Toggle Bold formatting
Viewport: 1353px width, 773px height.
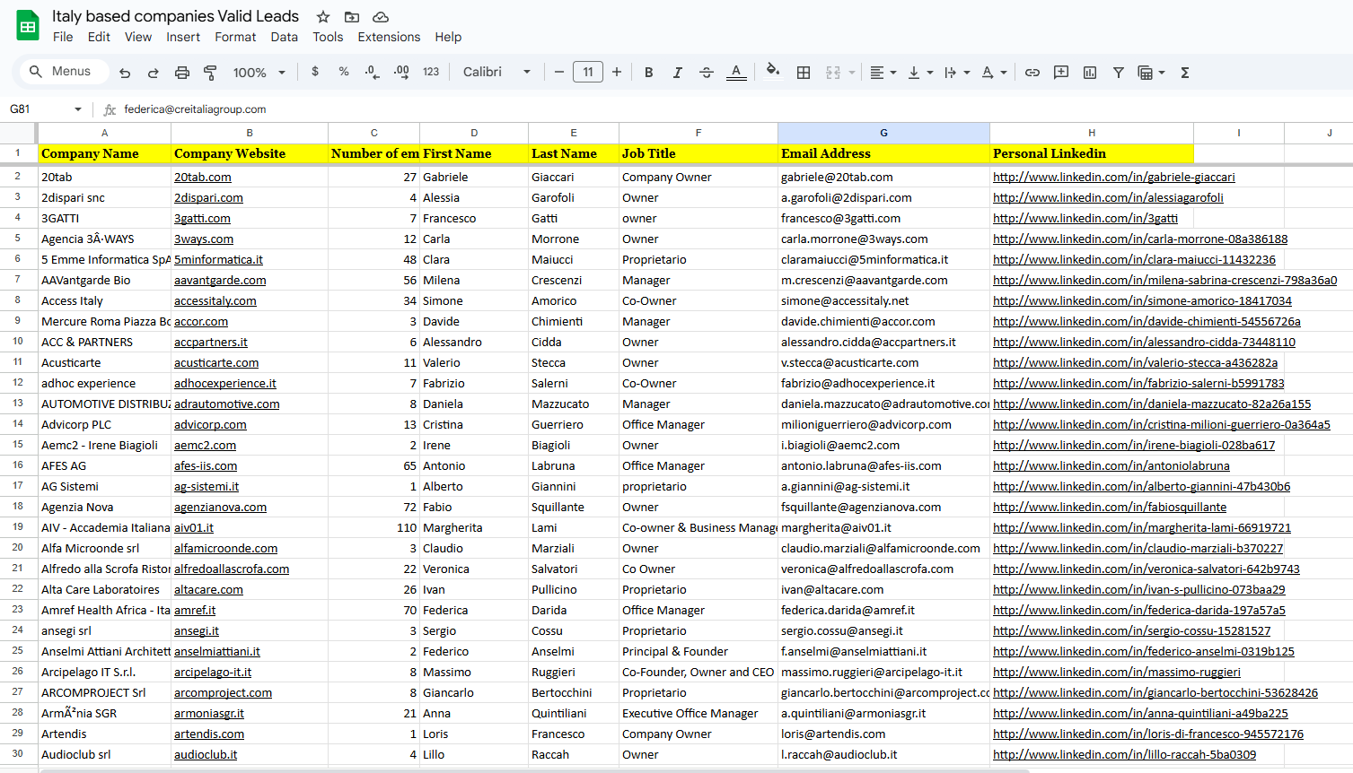point(649,73)
